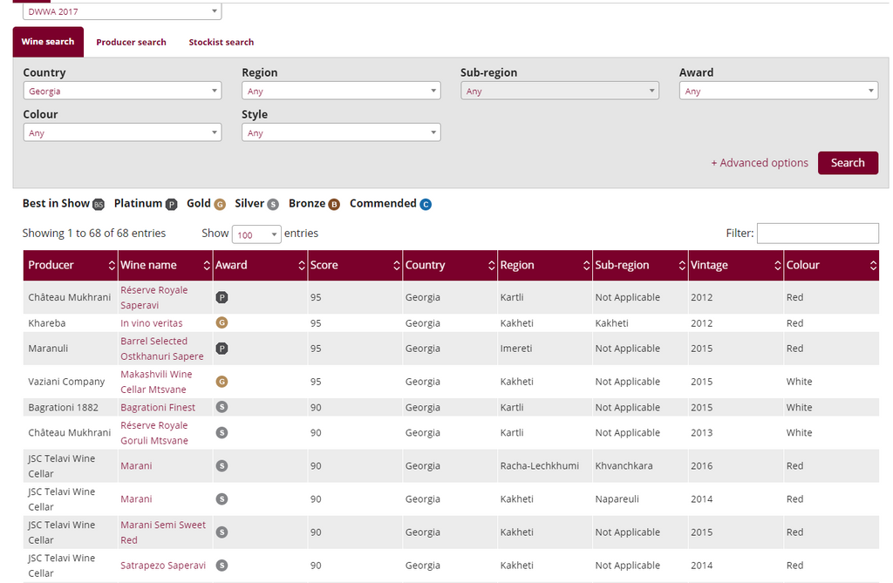Change the entries-per-page dropdown showing 100
893x583 pixels.
click(256, 234)
